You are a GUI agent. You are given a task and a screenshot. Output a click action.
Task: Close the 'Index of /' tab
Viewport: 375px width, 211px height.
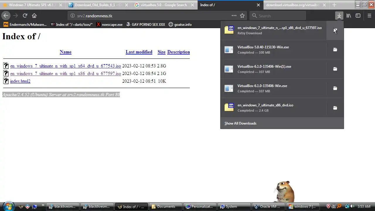[258, 5]
